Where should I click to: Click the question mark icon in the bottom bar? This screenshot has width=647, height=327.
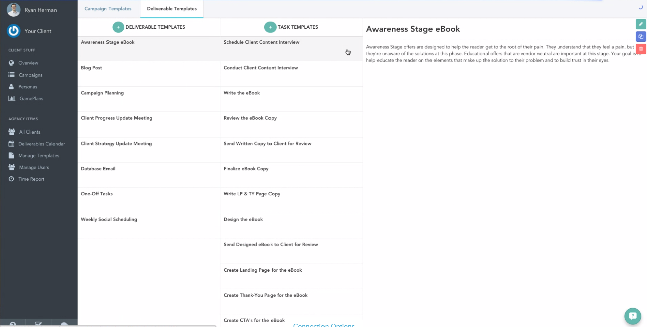[13, 324]
